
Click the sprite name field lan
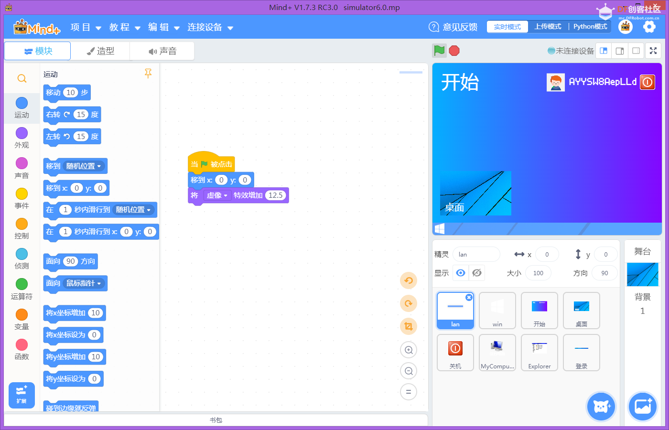tap(476, 254)
